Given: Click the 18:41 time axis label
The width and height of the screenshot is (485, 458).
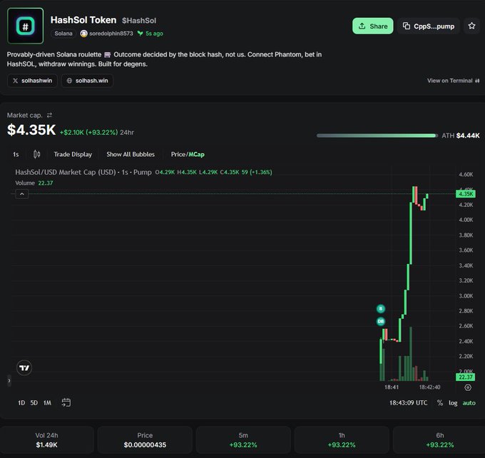Looking at the screenshot, I should coord(392,387).
